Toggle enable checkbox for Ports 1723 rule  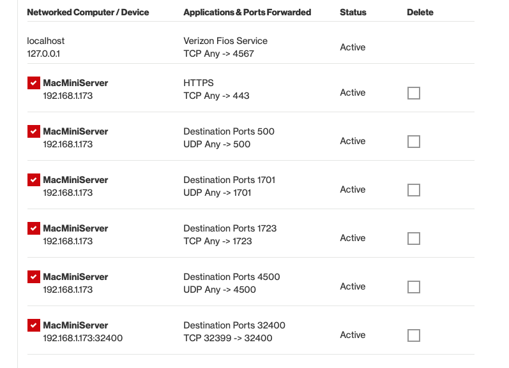pos(34,228)
